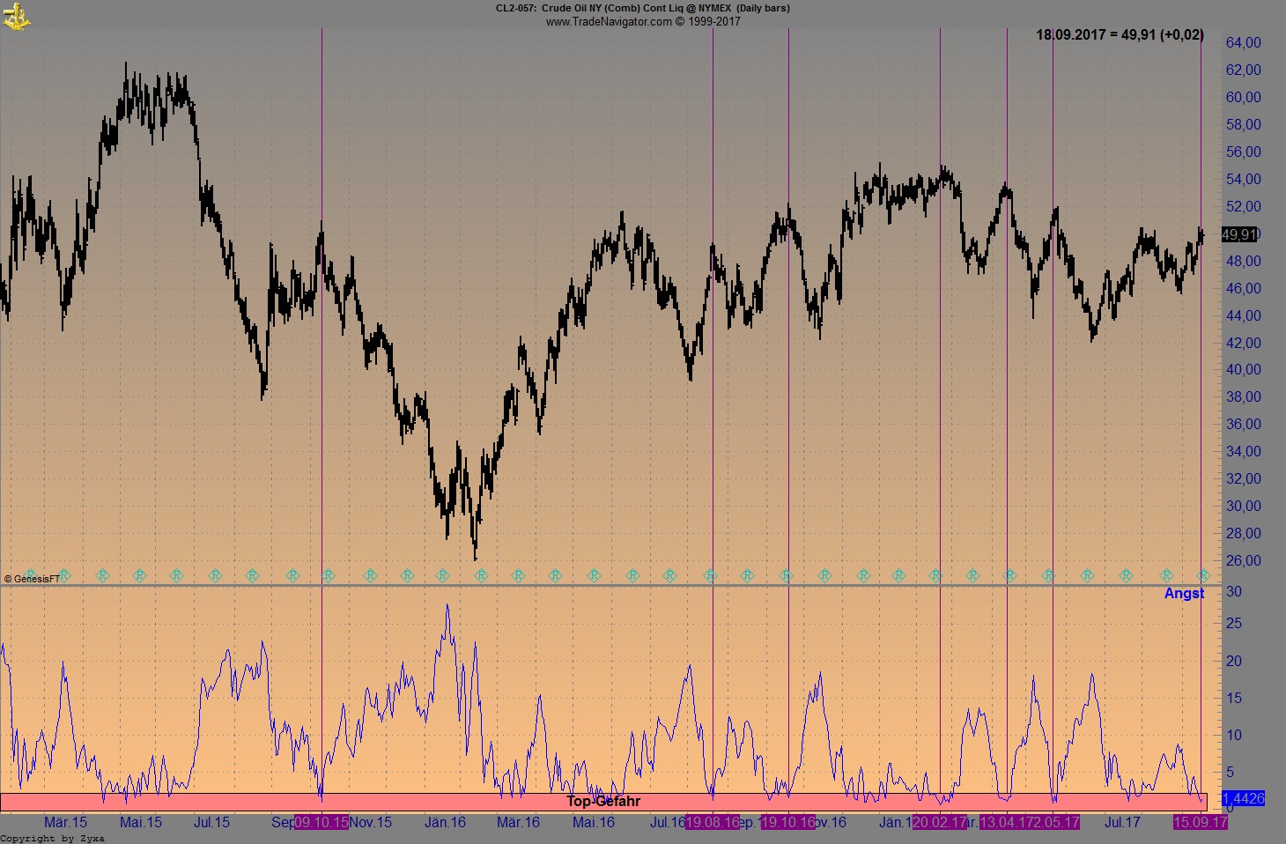Click the R marker near the 19.10.16 line

coord(787,575)
